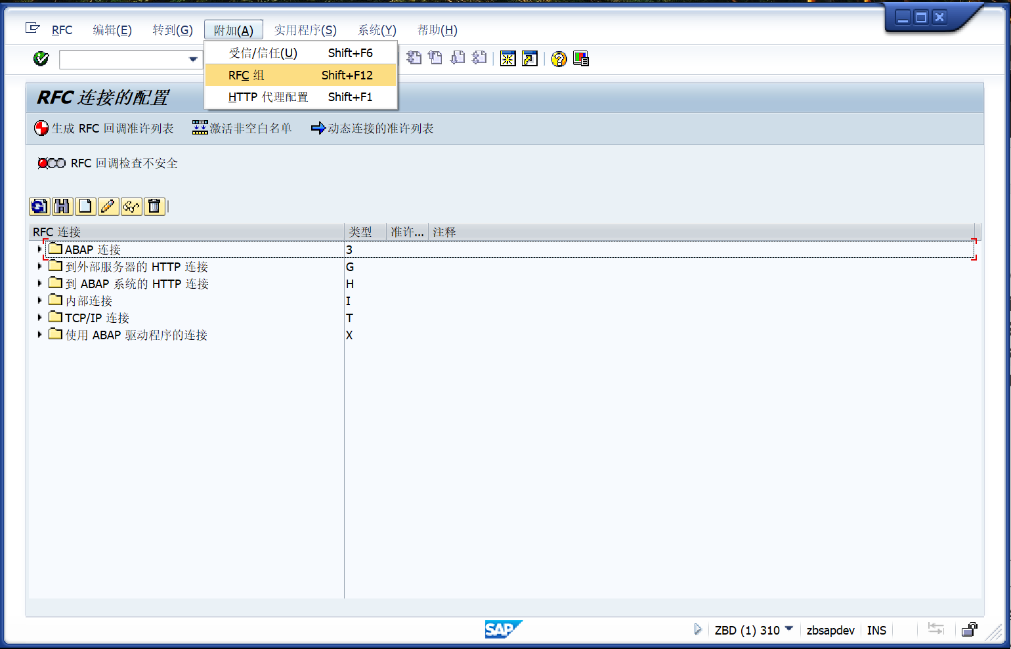Screen dimensions: 1011x649
Task: Open customize local layout monitor icon
Action: point(581,59)
